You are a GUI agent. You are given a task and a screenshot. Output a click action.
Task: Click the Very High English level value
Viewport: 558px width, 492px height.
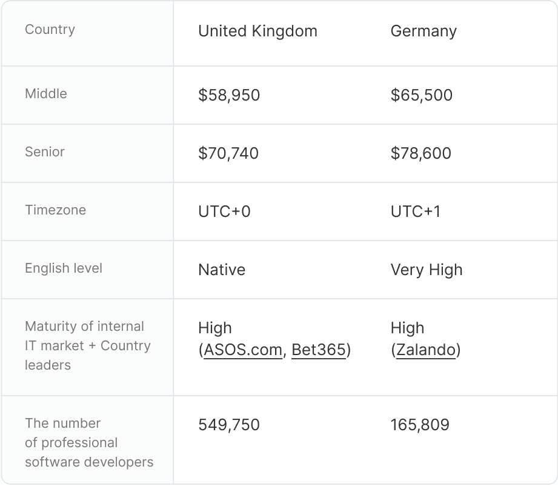tap(427, 270)
